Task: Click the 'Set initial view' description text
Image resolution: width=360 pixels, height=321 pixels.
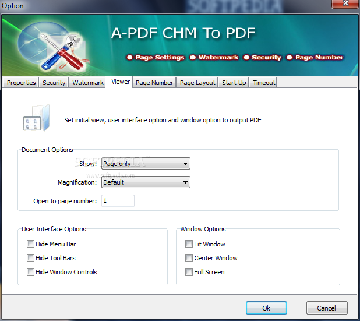Action: pyautogui.click(x=163, y=120)
